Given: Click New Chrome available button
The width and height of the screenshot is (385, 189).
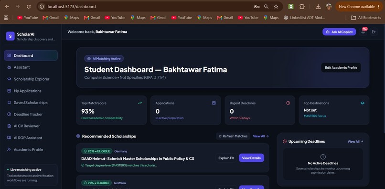Looking at the screenshot, I should pos(360,7).
